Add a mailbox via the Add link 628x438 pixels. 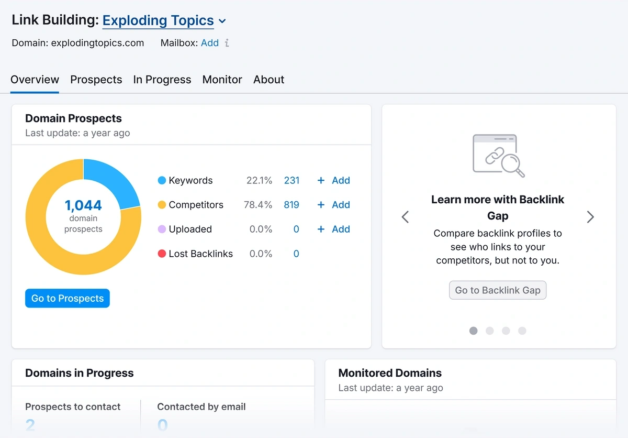[x=210, y=43]
